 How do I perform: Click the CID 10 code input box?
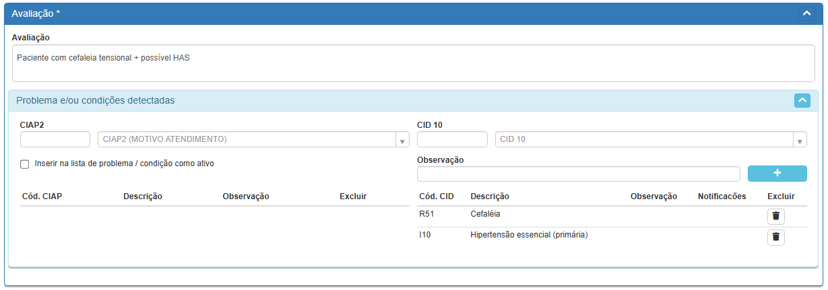pyautogui.click(x=452, y=139)
